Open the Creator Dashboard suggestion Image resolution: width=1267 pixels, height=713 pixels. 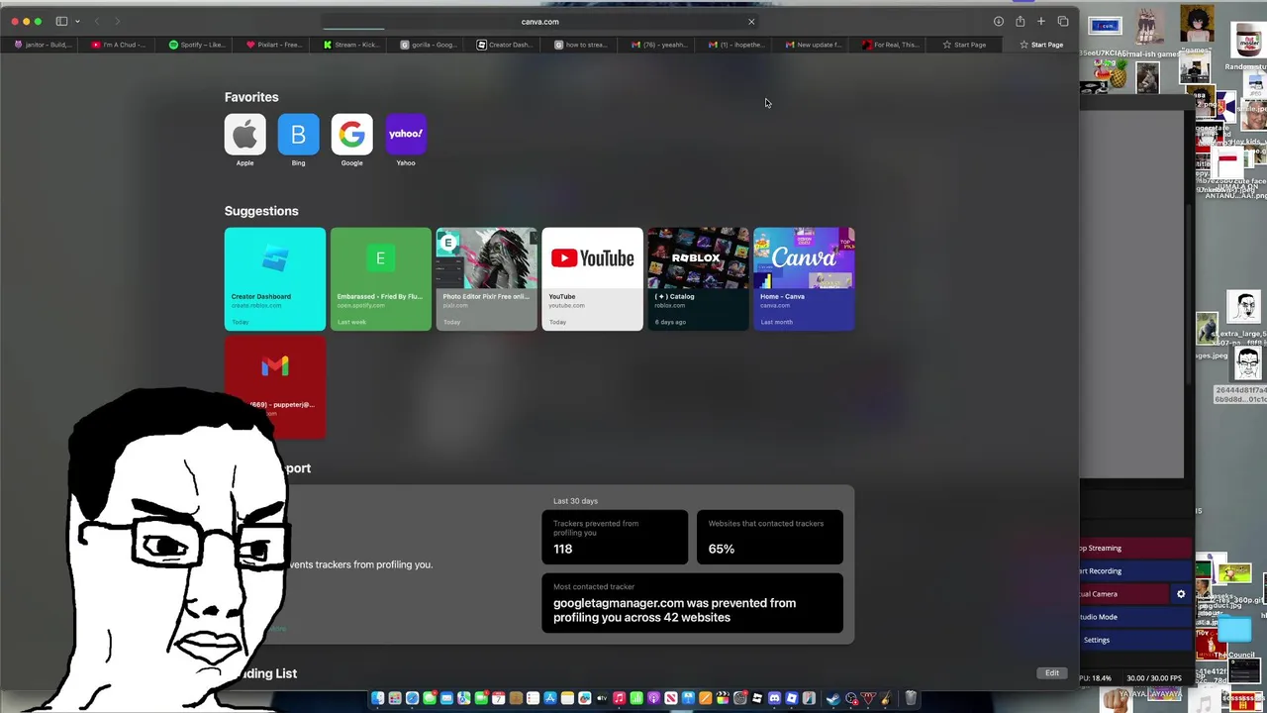(274, 279)
